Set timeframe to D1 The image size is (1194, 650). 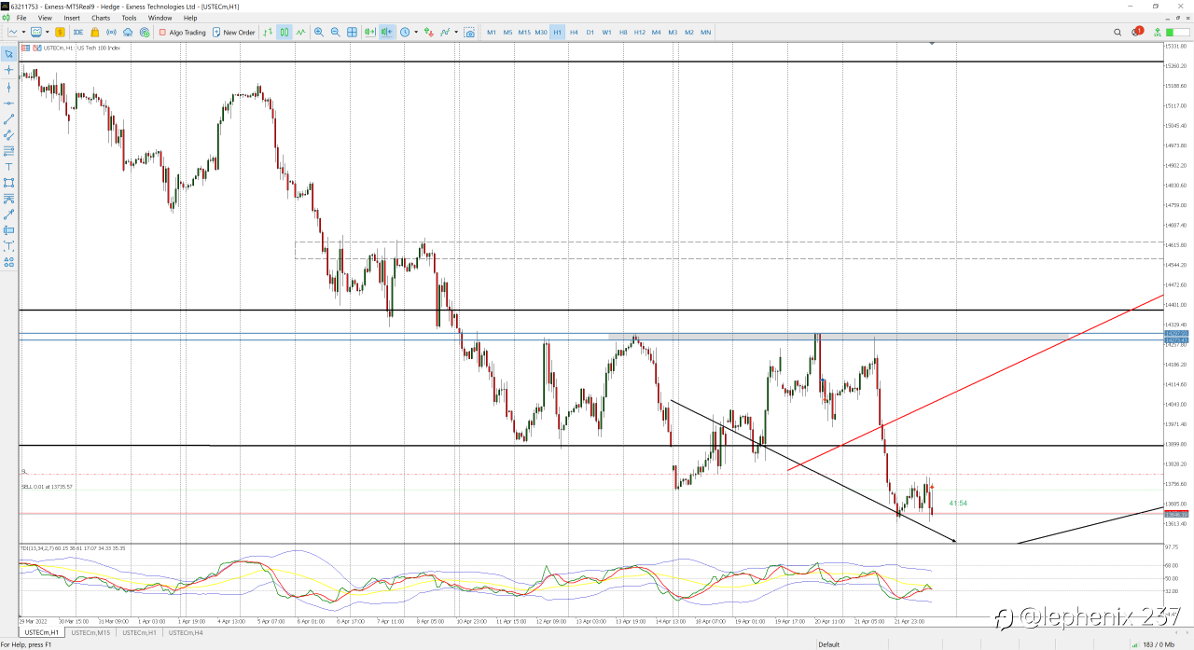coord(590,32)
